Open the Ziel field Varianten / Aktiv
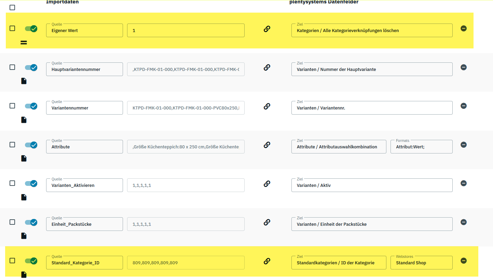 (x=372, y=185)
